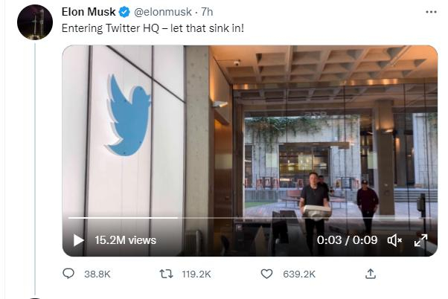Like the tweet with the heart icon
This screenshot has height=299, width=448.
point(267,274)
